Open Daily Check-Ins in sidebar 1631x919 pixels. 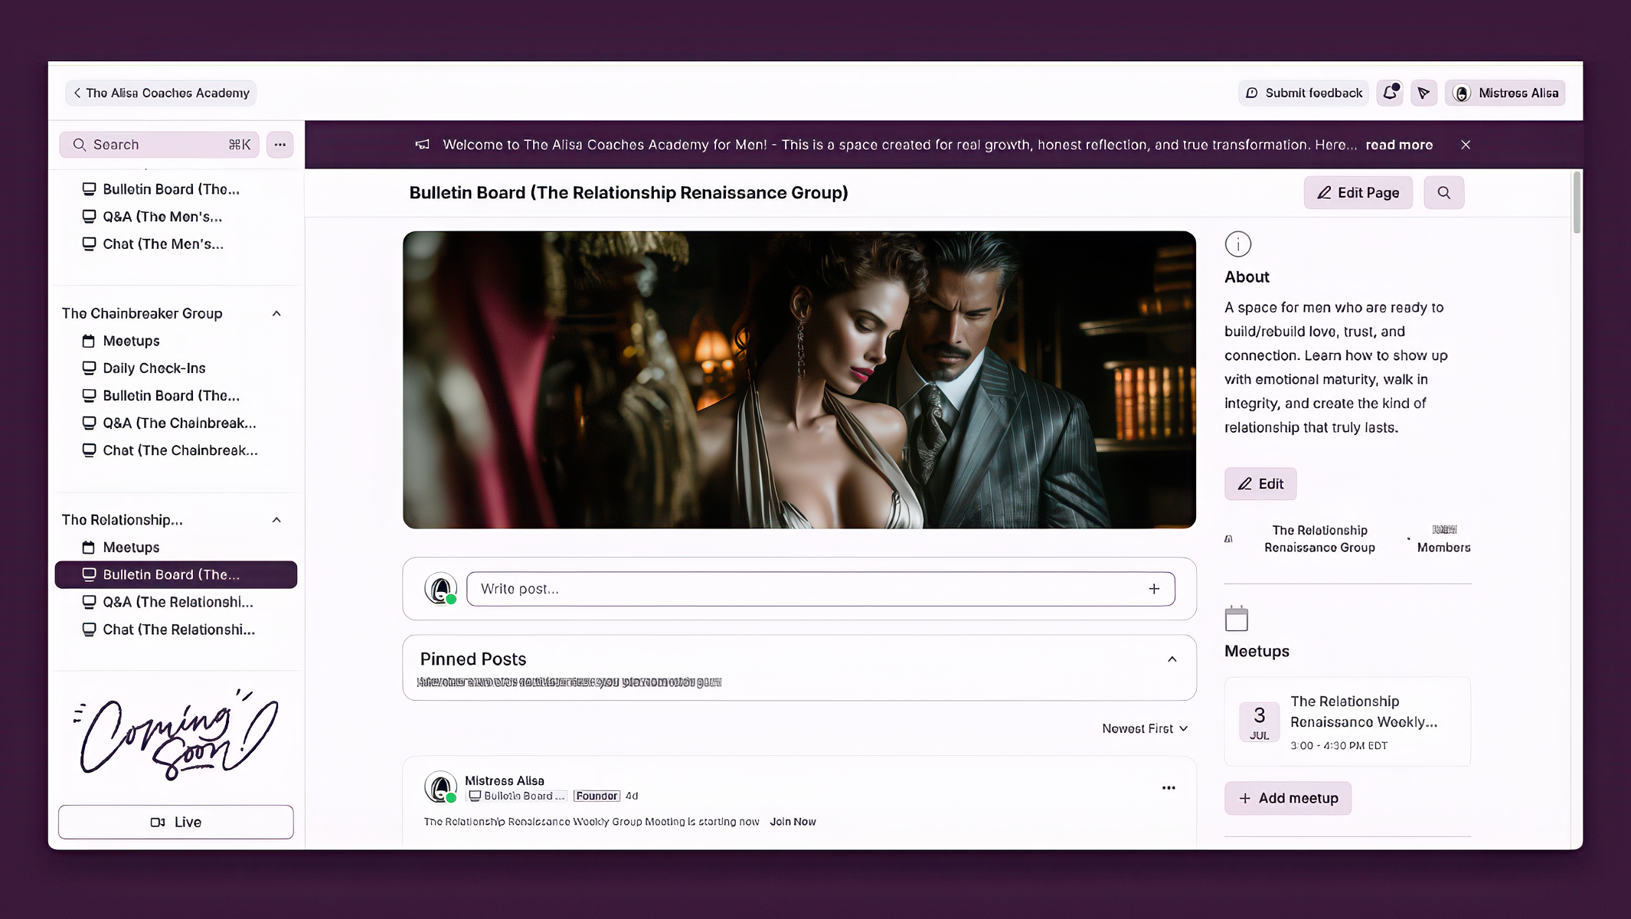point(154,368)
